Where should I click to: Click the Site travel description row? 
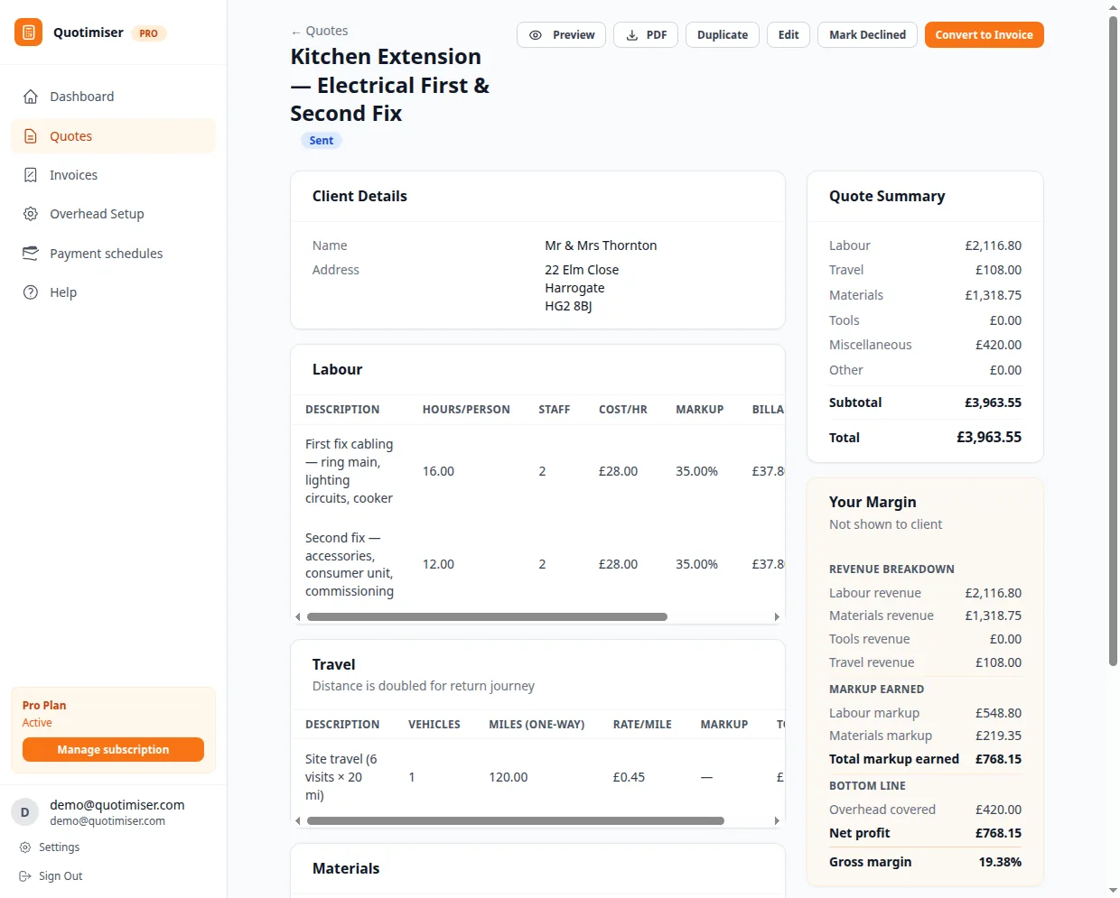(341, 777)
